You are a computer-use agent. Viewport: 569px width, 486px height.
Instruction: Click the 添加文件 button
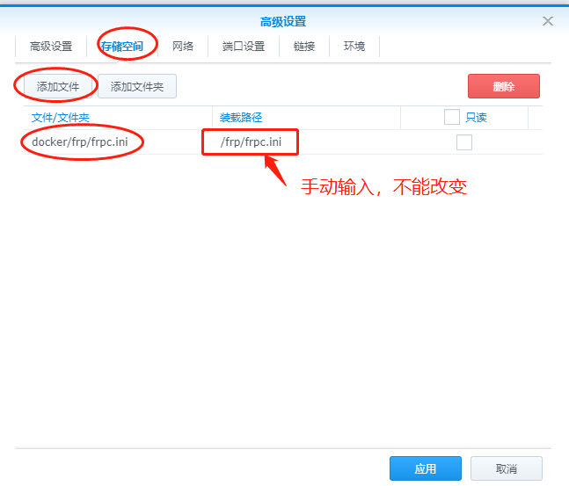click(x=58, y=86)
